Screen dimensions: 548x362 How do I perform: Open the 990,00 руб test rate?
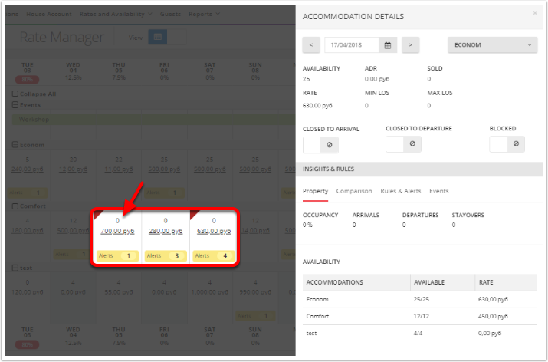[x=255, y=292]
